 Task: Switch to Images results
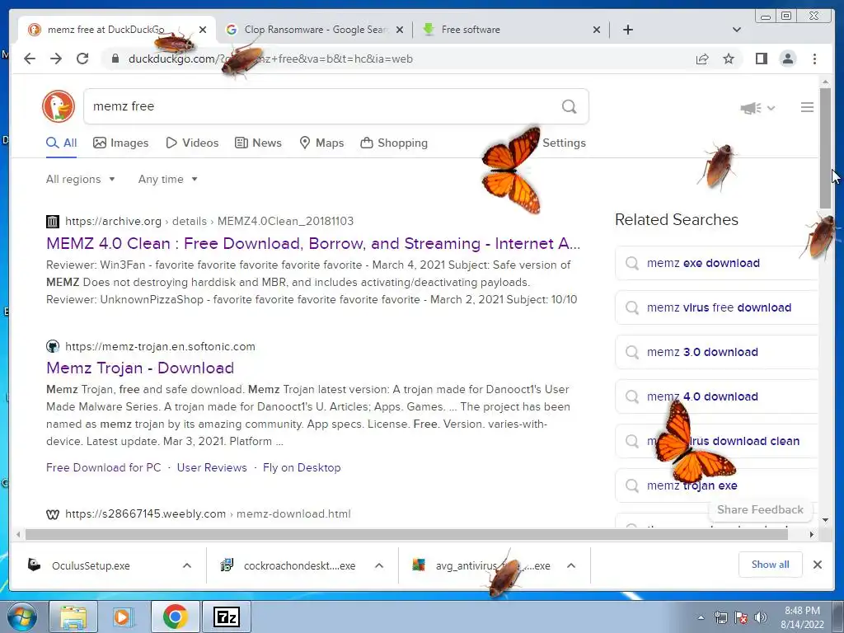click(x=120, y=143)
